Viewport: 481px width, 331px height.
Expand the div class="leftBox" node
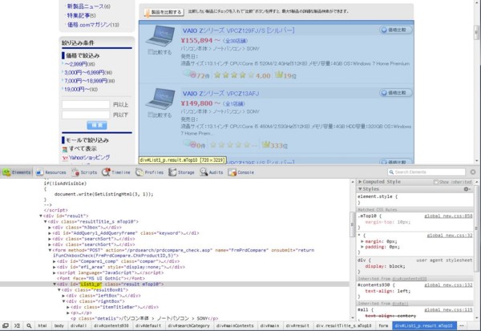point(63,296)
